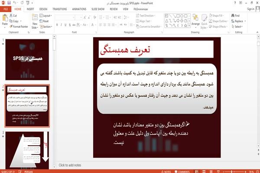This screenshot has width=260, height=173.
Task: Decrease font size with the smaller A
Action: point(89,17)
